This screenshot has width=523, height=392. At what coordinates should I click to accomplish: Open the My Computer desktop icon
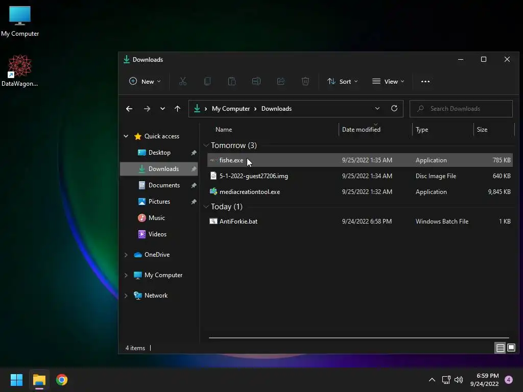(x=20, y=20)
